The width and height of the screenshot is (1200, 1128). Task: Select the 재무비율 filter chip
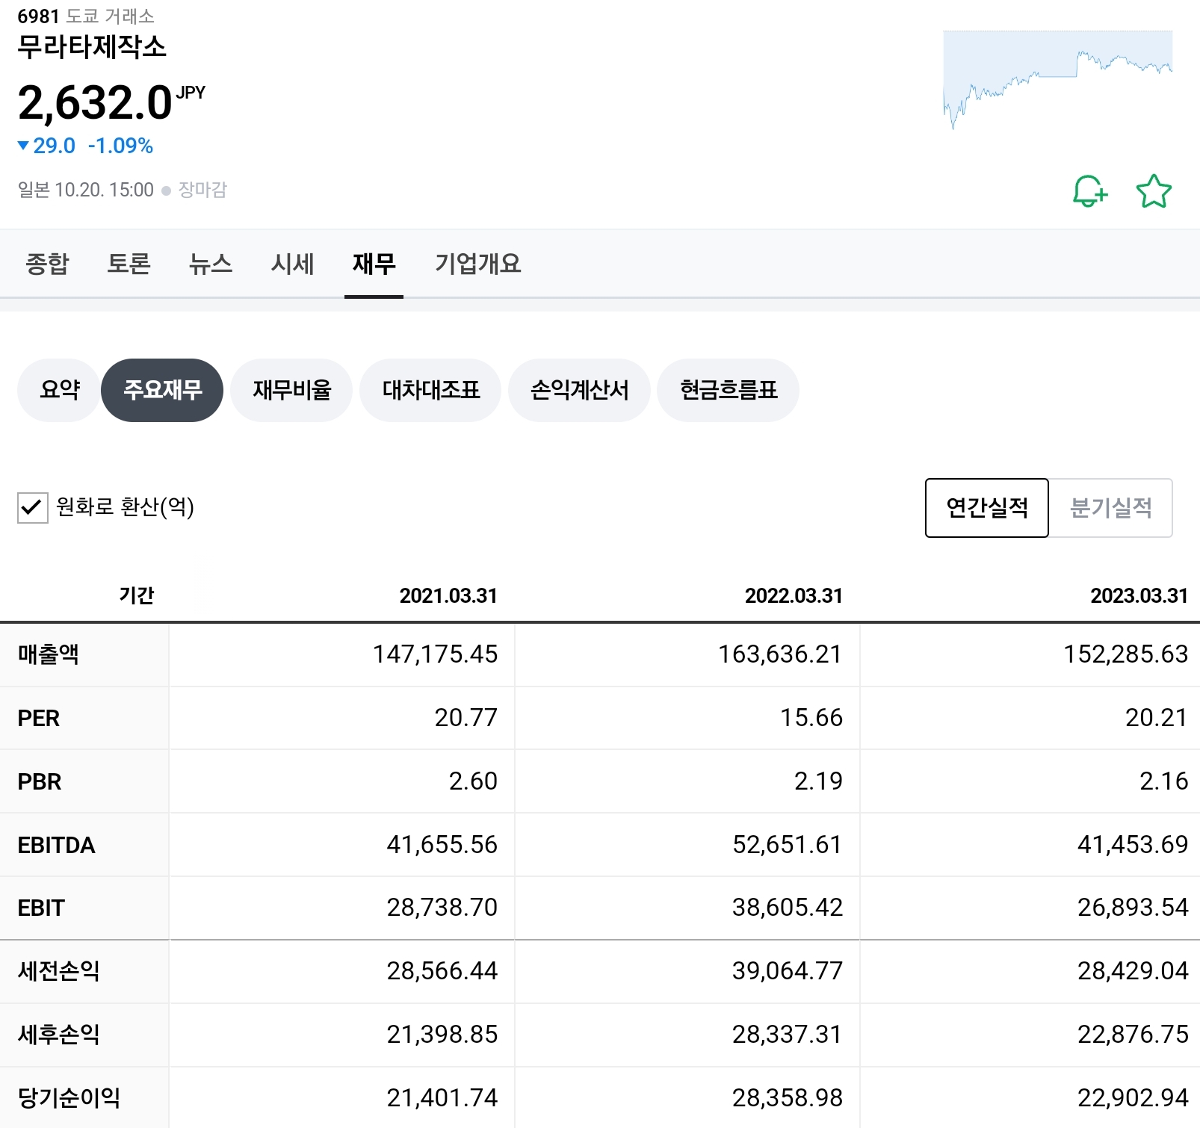coord(291,390)
